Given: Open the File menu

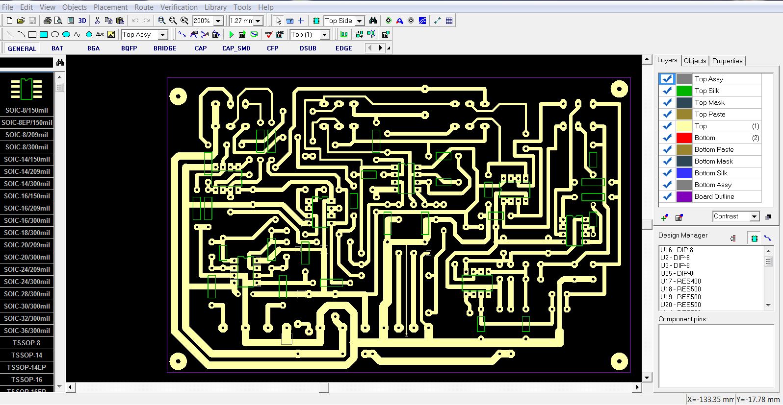Looking at the screenshot, I should coord(8,7).
